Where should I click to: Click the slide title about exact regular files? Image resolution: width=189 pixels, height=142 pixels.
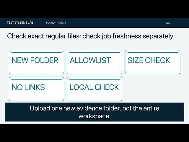pos(90,36)
